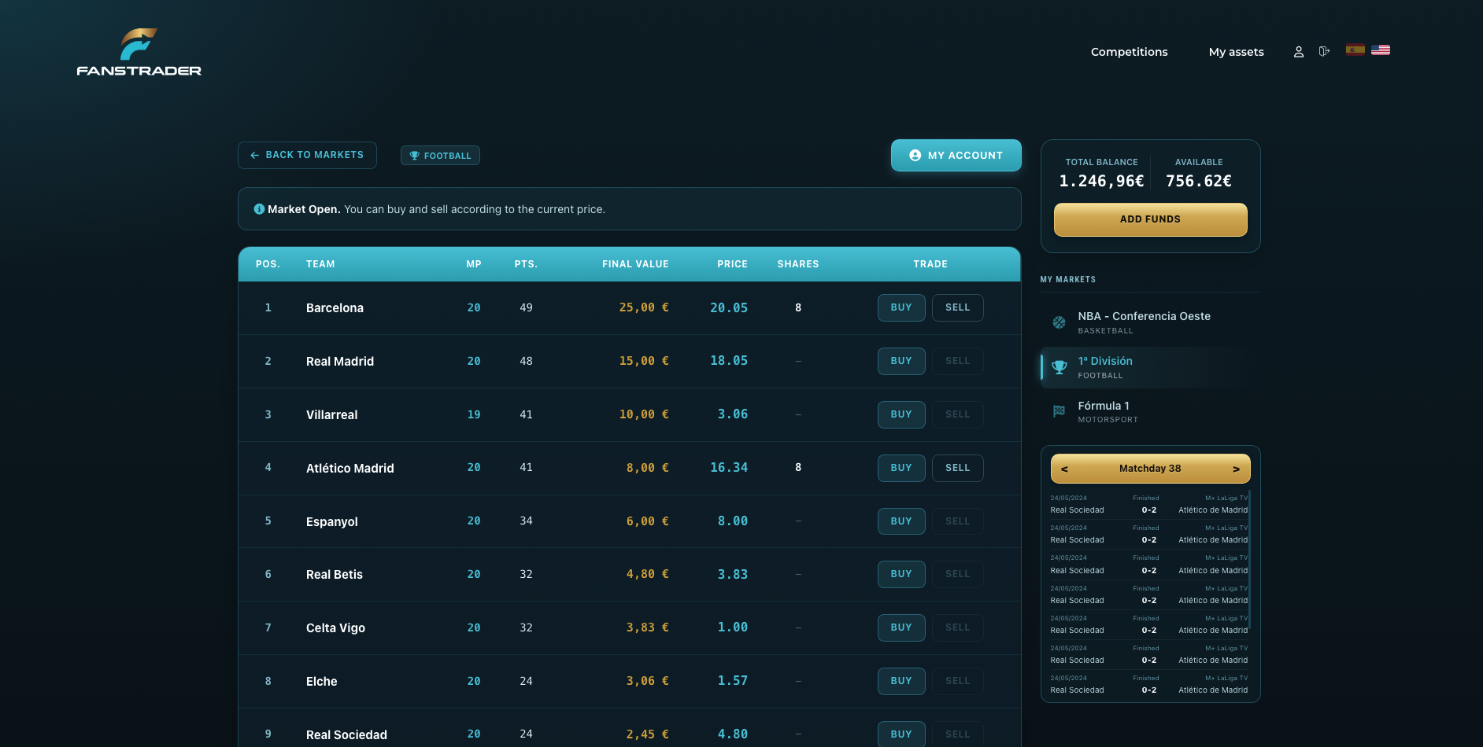
Task: Click the matchday results scrollbar
Action: [x=1249, y=558]
